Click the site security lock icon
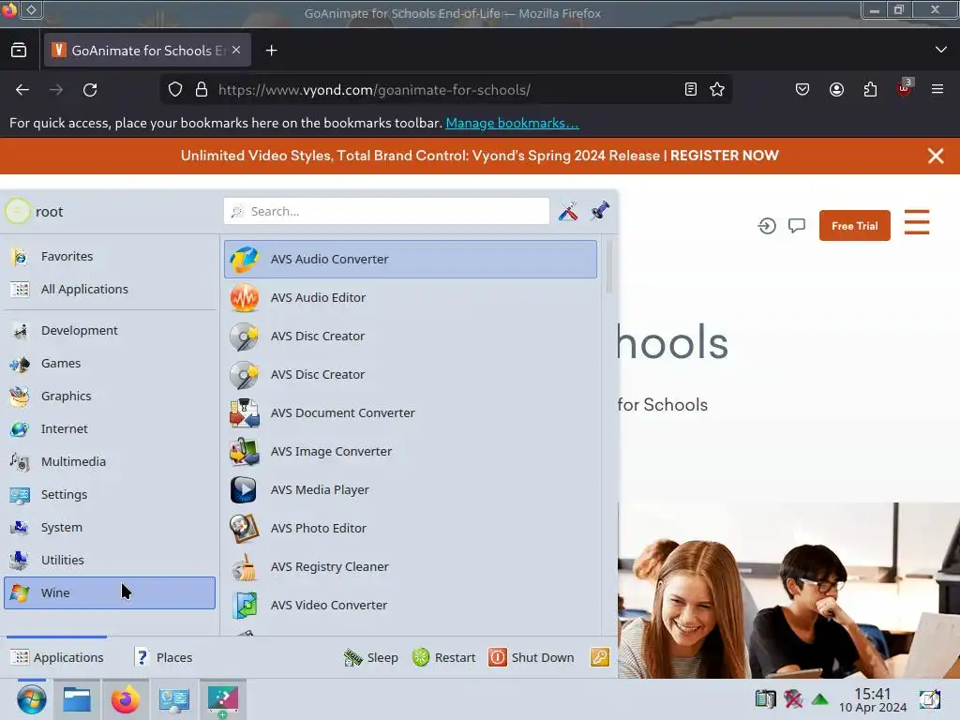 point(202,89)
